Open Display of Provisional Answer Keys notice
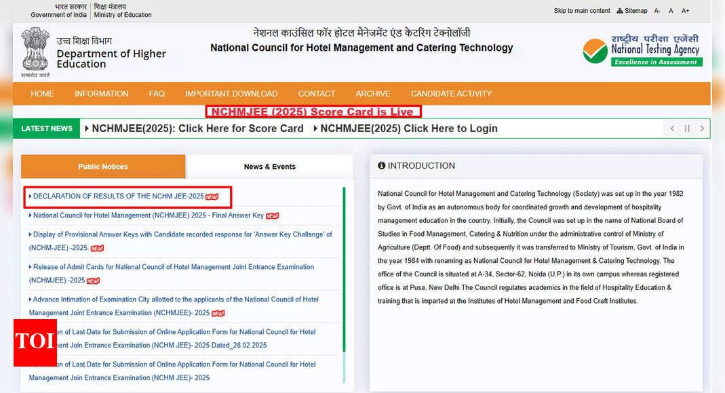 (180, 241)
